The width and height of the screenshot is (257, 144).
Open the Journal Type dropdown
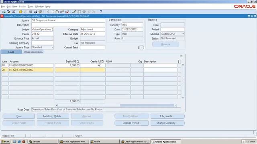pos(52,47)
